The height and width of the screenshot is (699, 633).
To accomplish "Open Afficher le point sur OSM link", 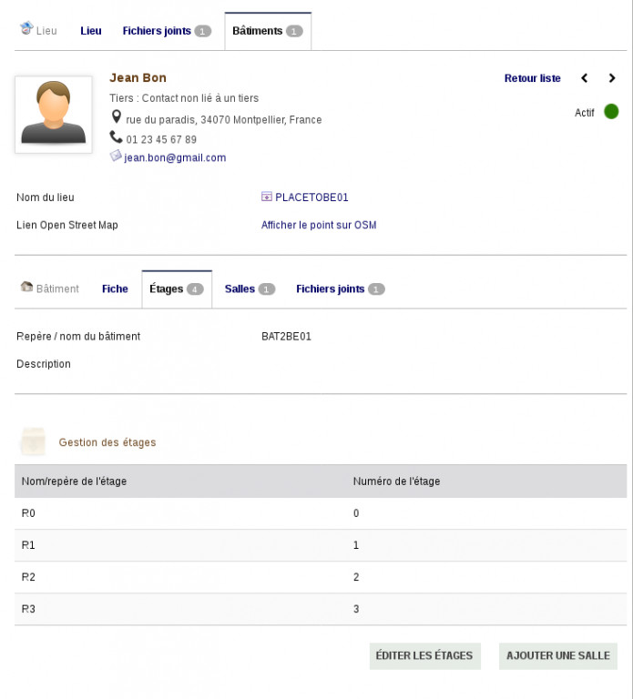I will point(319,225).
